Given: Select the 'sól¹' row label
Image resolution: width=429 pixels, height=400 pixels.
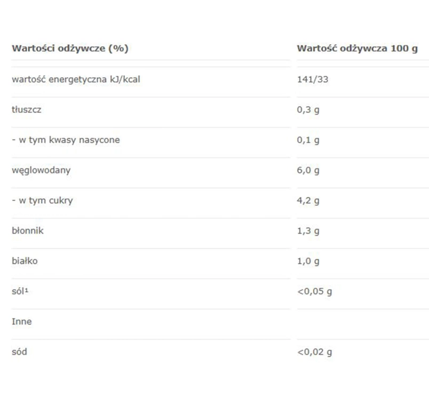Looking at the screenshot, I should tap(19, 292).
